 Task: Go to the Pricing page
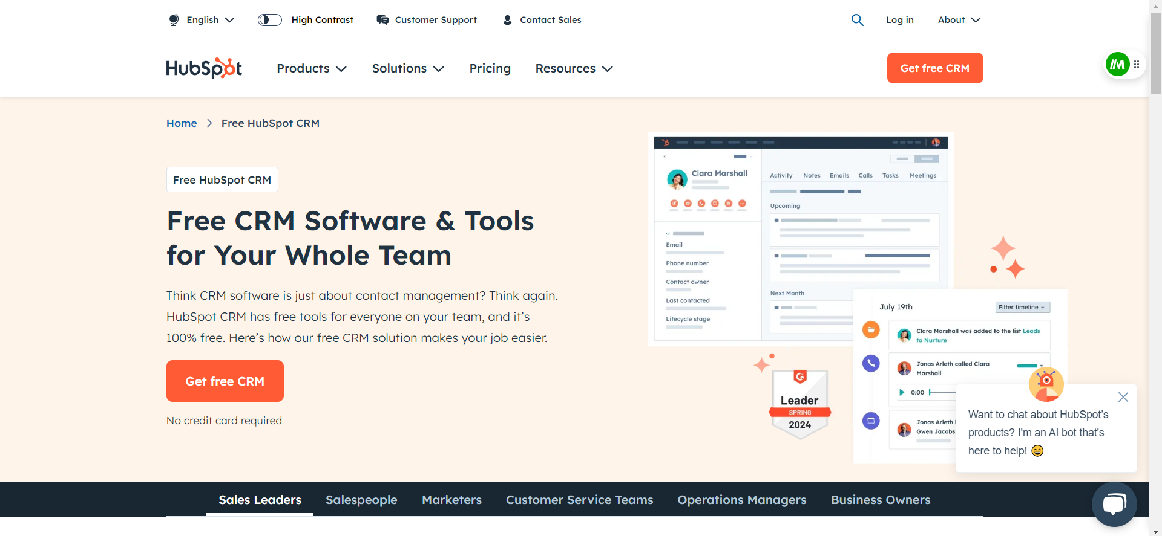(490, 68)
